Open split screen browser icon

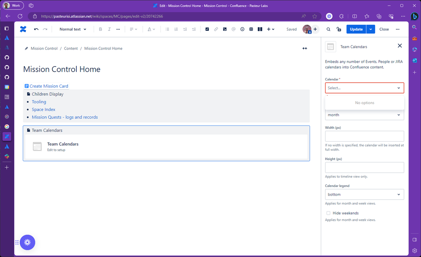point(354,16)
